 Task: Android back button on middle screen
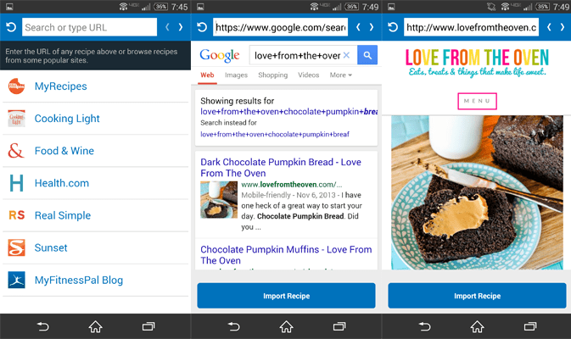pos(234,326)
